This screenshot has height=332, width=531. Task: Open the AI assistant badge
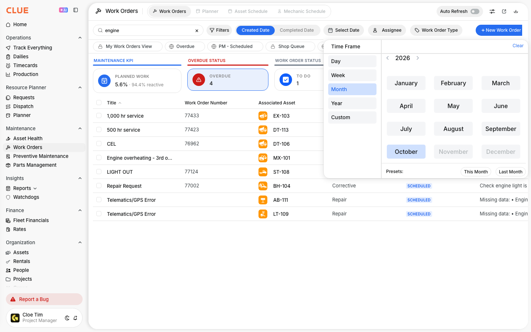pyautogui.click(x=63, y=10)
